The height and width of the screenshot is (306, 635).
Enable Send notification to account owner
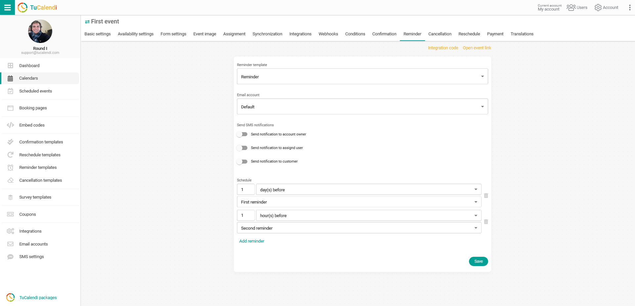click(242, 134)
